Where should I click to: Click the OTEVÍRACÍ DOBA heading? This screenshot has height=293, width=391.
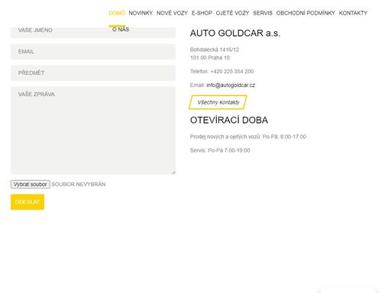click(229, 121)
